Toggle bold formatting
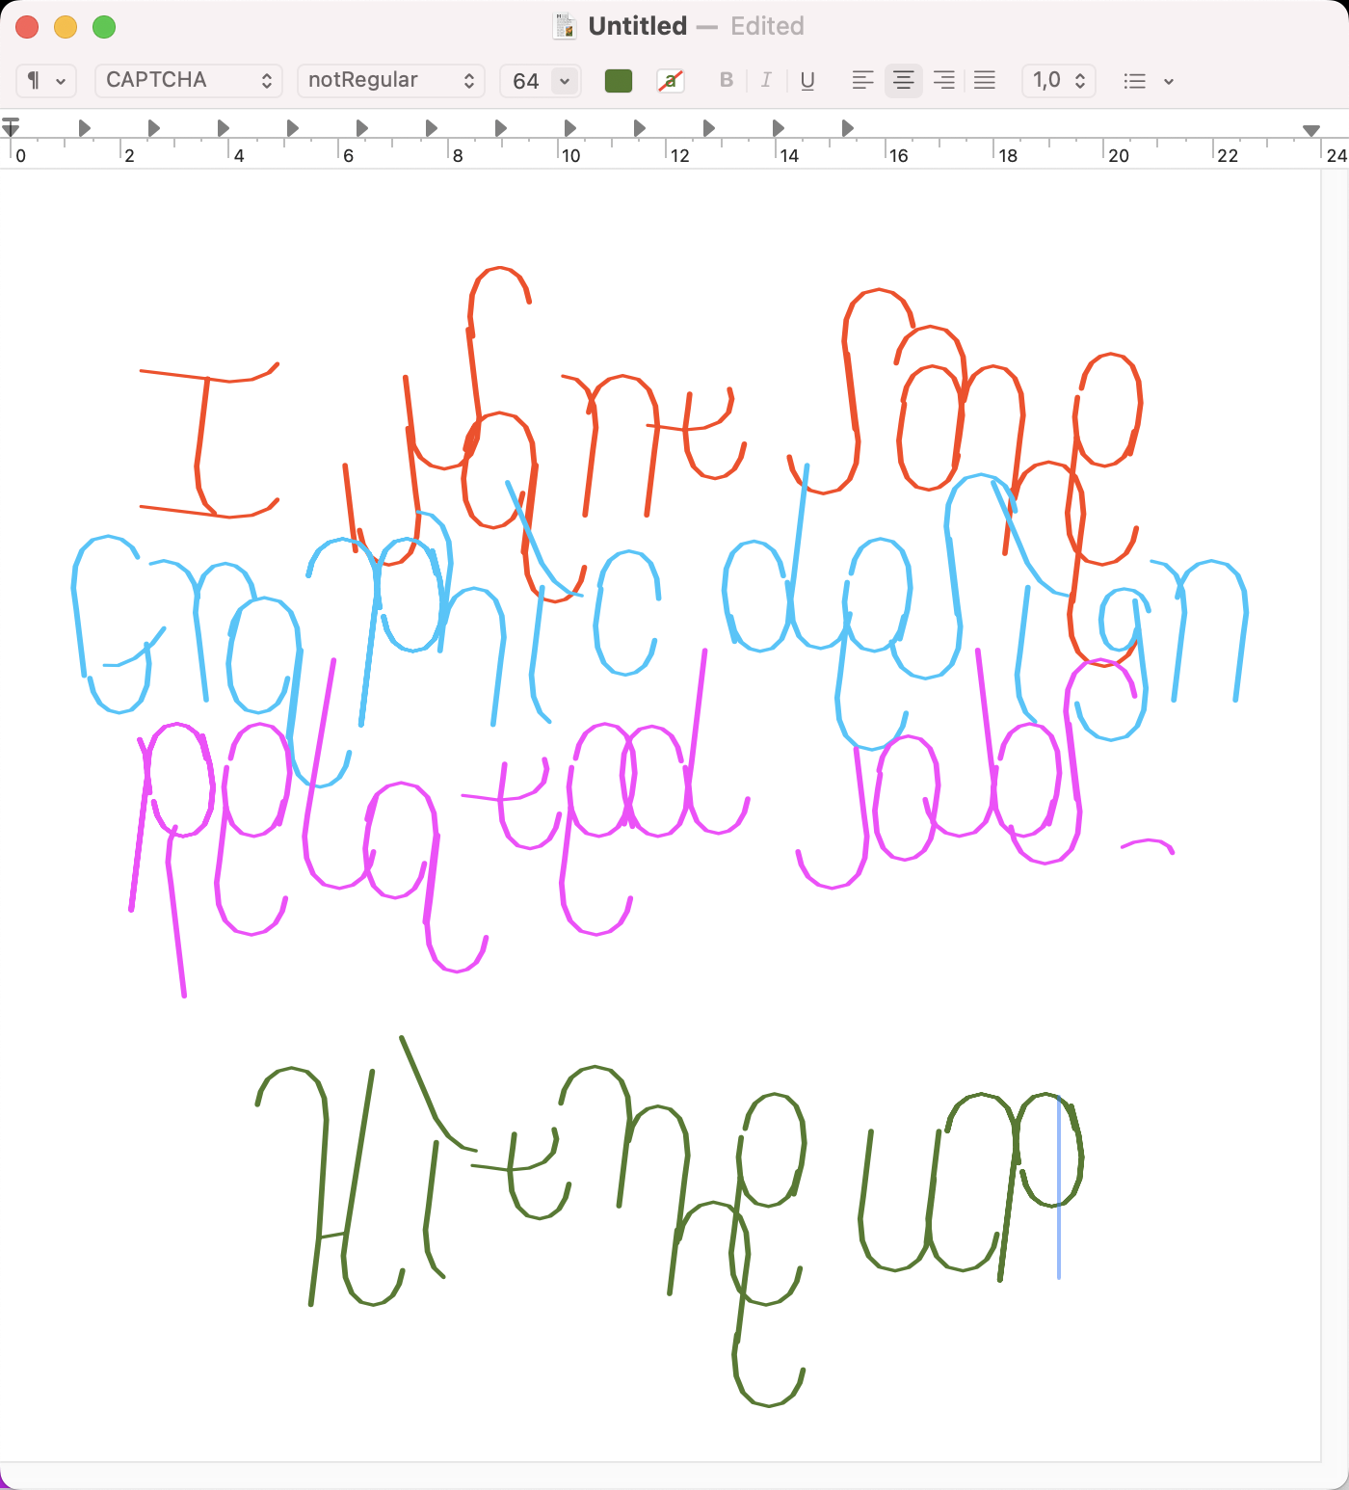 (727, 81)
